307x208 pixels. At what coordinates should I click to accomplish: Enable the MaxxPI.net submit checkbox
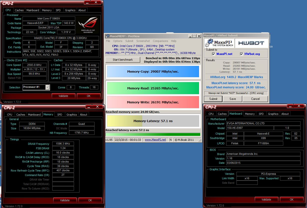click(x=213, y=54)
